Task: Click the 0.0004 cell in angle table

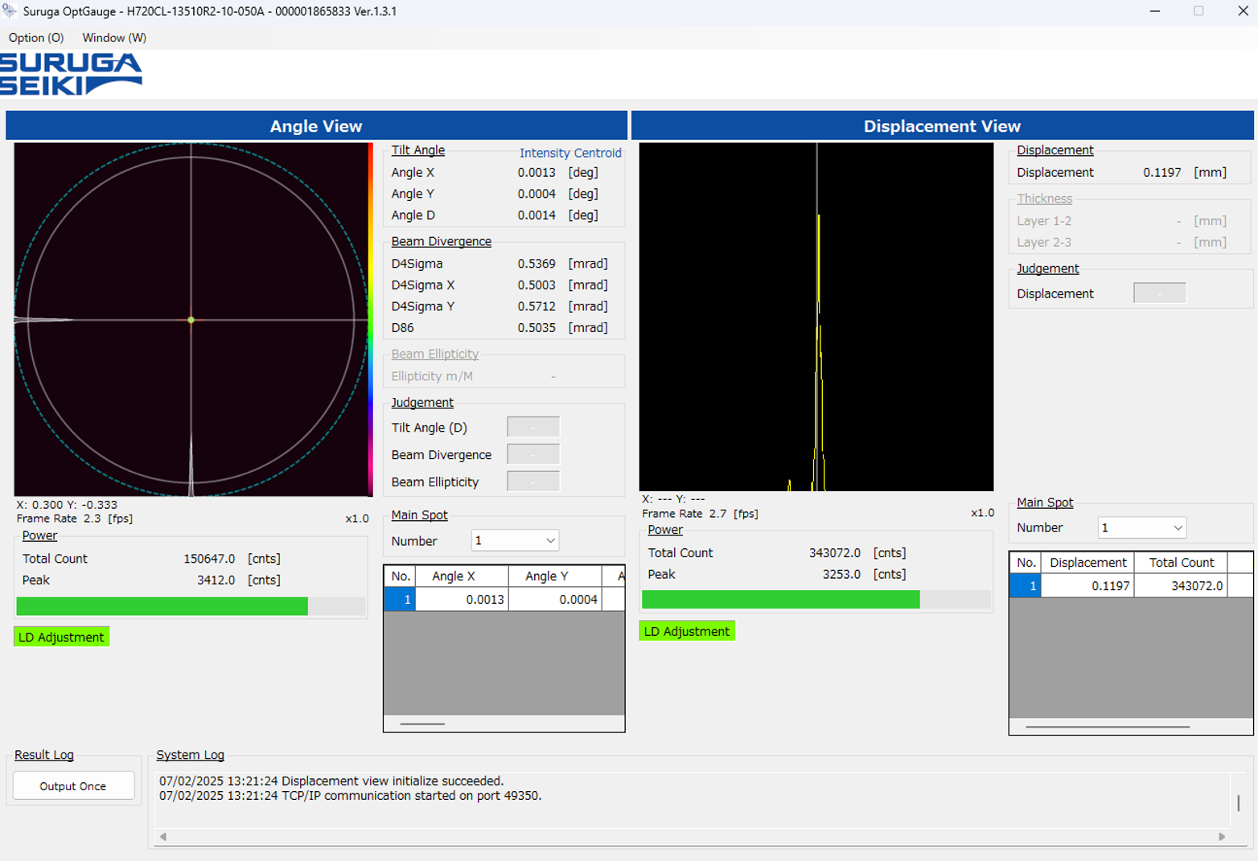Action: click(x=555, y=599)
